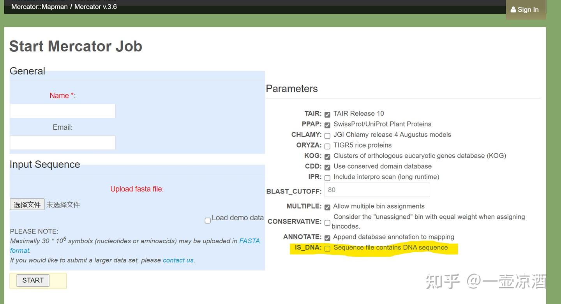Image resolution: width=561 pixels, height=304 pixels.
Task: Open the FASTA format link
Action: 250,241
